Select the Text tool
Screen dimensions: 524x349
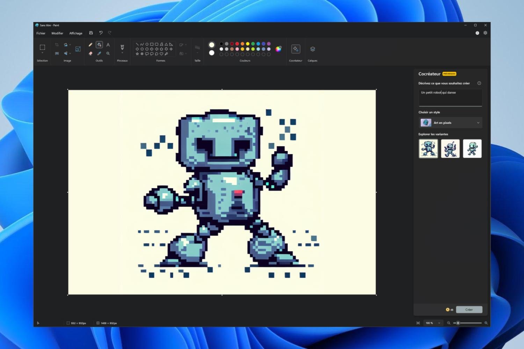(108, 45)
